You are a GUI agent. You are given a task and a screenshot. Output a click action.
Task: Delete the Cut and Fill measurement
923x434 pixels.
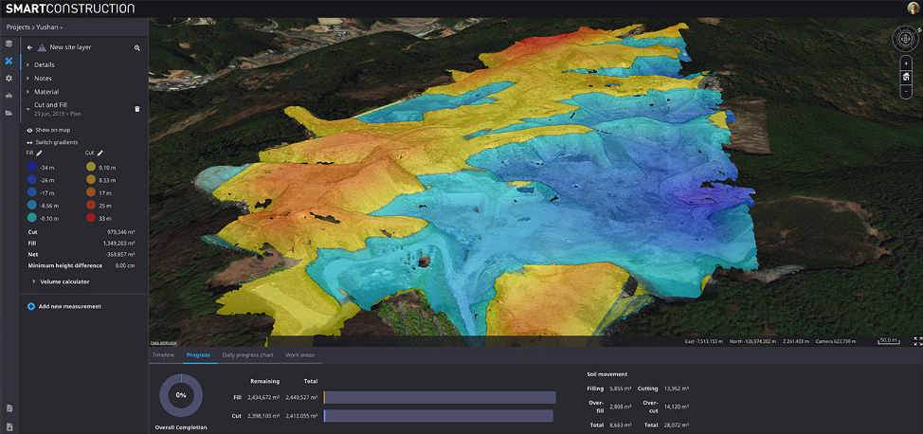tap(136, 109)
